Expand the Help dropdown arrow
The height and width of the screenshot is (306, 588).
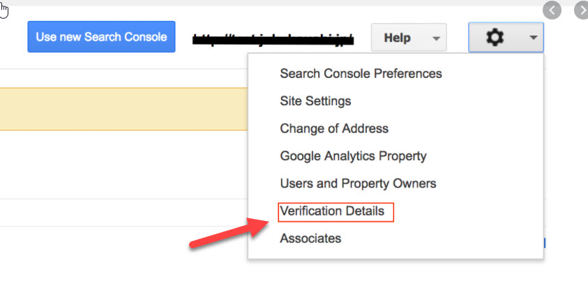[437, 38]
